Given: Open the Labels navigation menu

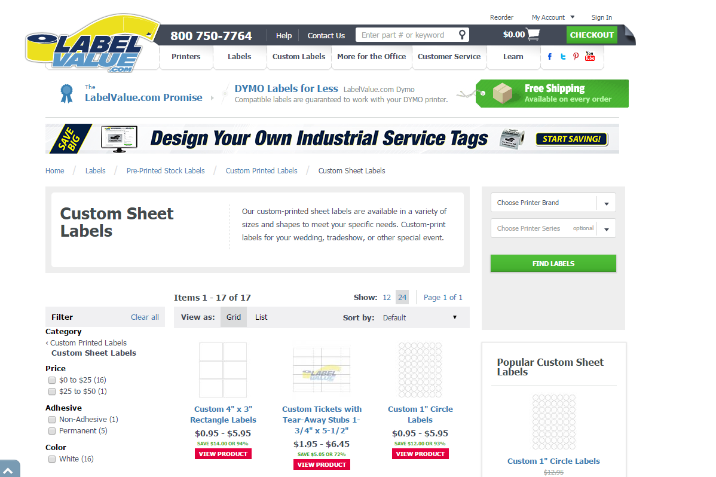Looking at the screenshot, I should (239, 57).
